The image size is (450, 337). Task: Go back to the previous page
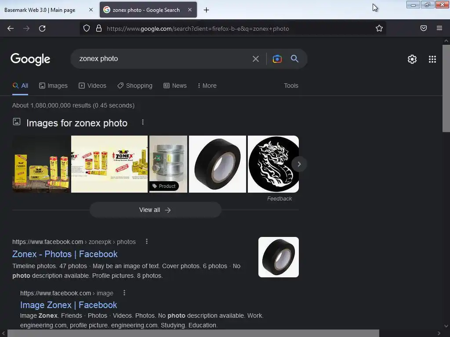(11, 29)
